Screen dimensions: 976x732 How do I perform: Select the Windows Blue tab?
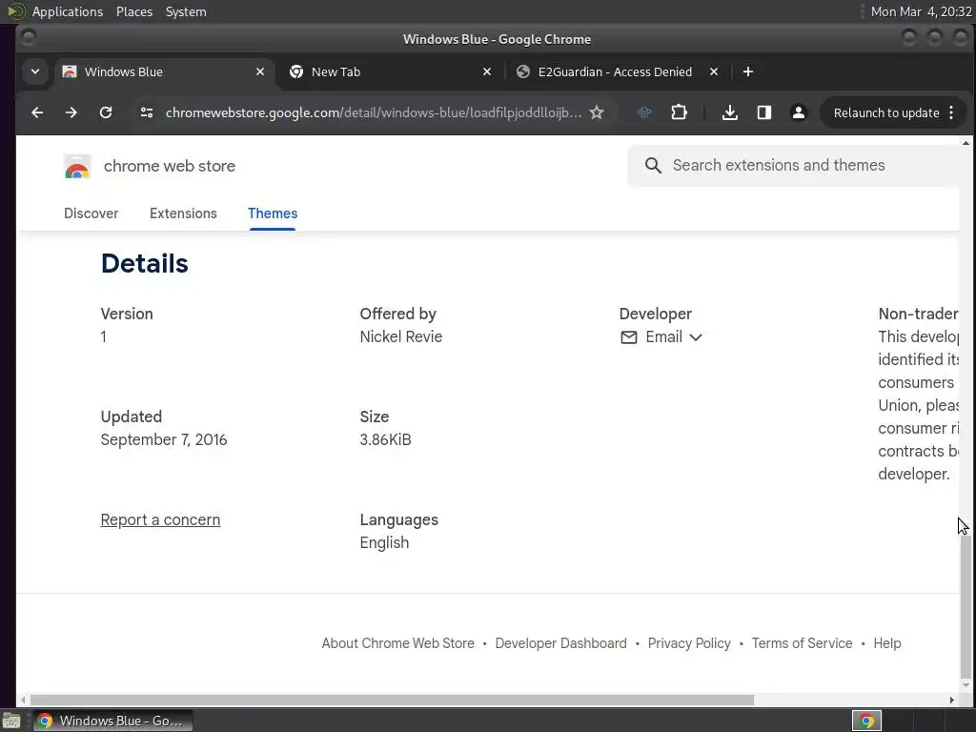[x=164, y=71]
